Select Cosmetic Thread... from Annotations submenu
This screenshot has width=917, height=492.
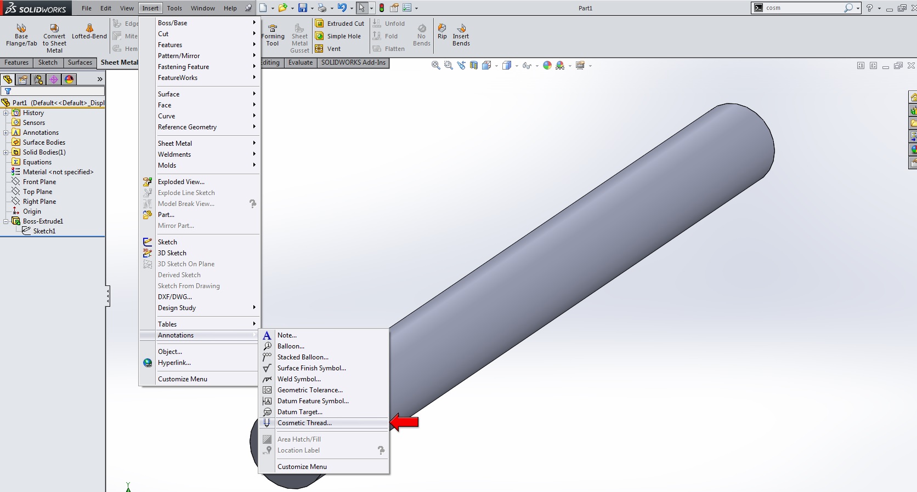click(304, 423)
